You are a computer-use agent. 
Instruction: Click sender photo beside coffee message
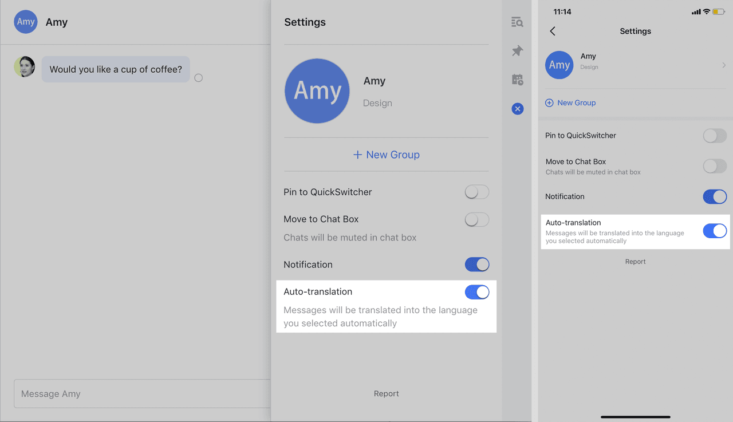(25, 67)
